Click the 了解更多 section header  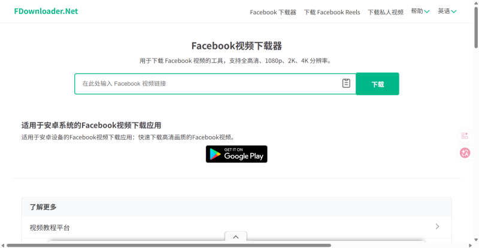(237, 207)
